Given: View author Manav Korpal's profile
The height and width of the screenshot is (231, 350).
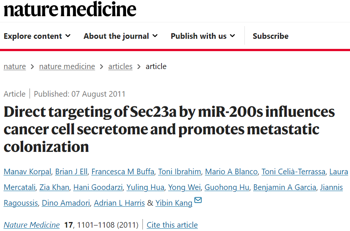Looking at the screenshot, I should click(27, 172).
